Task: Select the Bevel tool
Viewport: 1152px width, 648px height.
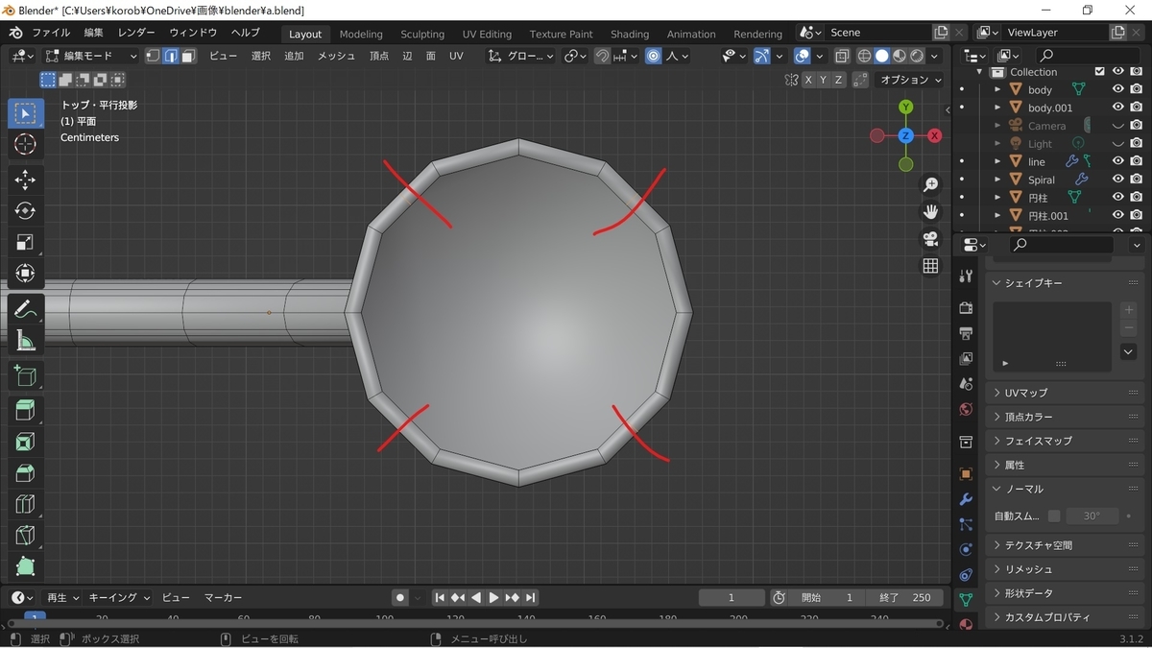Action: (25, 473)
